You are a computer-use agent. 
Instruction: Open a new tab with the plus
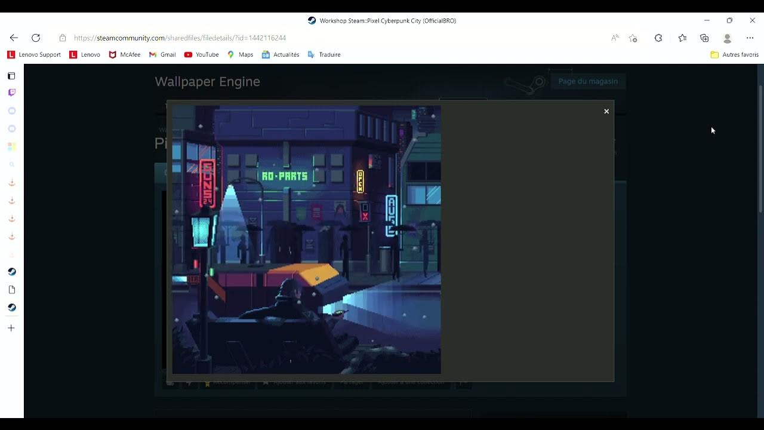pos(11,328)
